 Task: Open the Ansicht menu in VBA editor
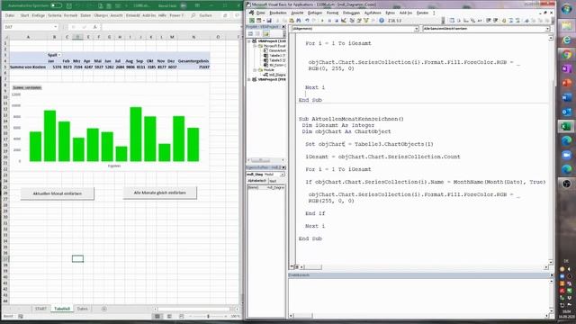(297, 13)
